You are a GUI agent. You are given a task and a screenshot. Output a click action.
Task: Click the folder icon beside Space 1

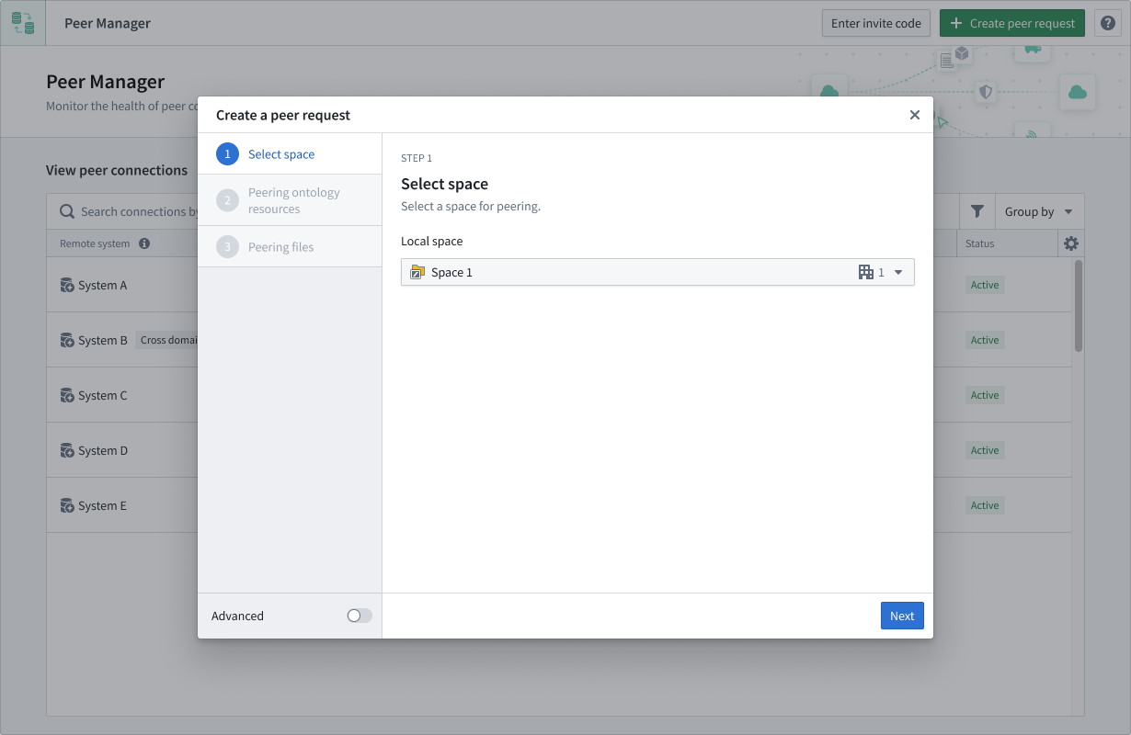[x=418, y=271]
